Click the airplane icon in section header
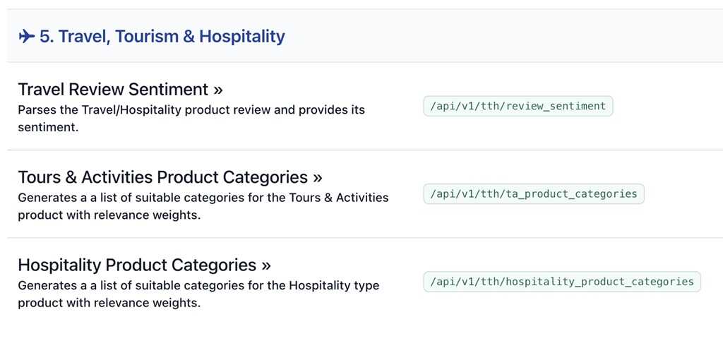The width and height of the screenshot is (723, 353). click(x=26, y=37)
